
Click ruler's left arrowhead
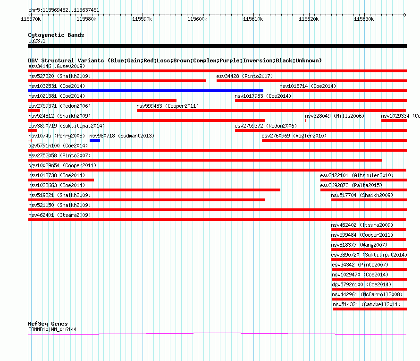[x=29, y=15]
